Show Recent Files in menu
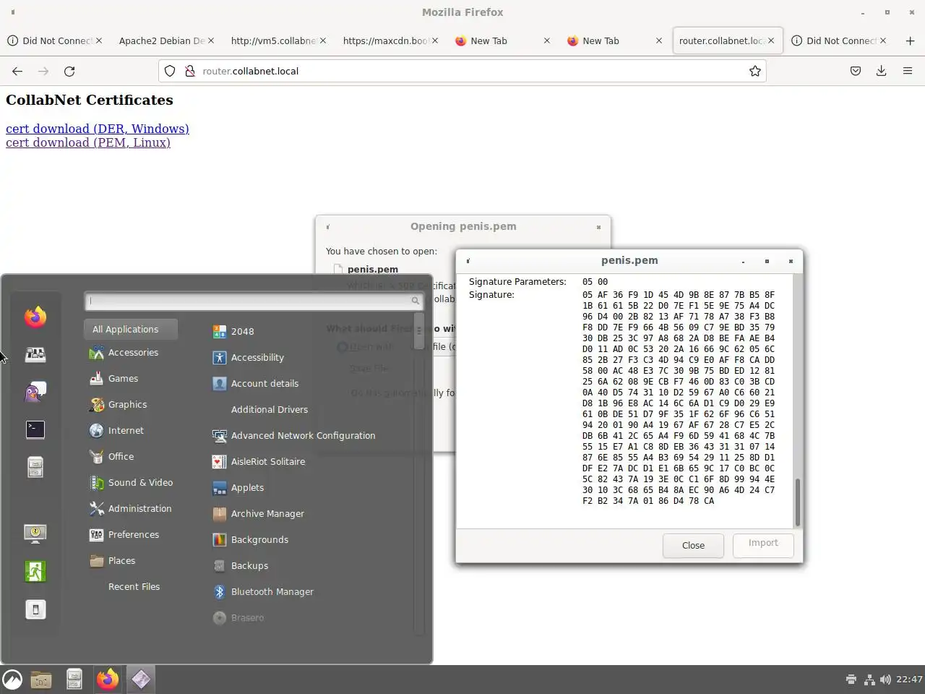This screenshot has height=694, width=925. [134, 586]
